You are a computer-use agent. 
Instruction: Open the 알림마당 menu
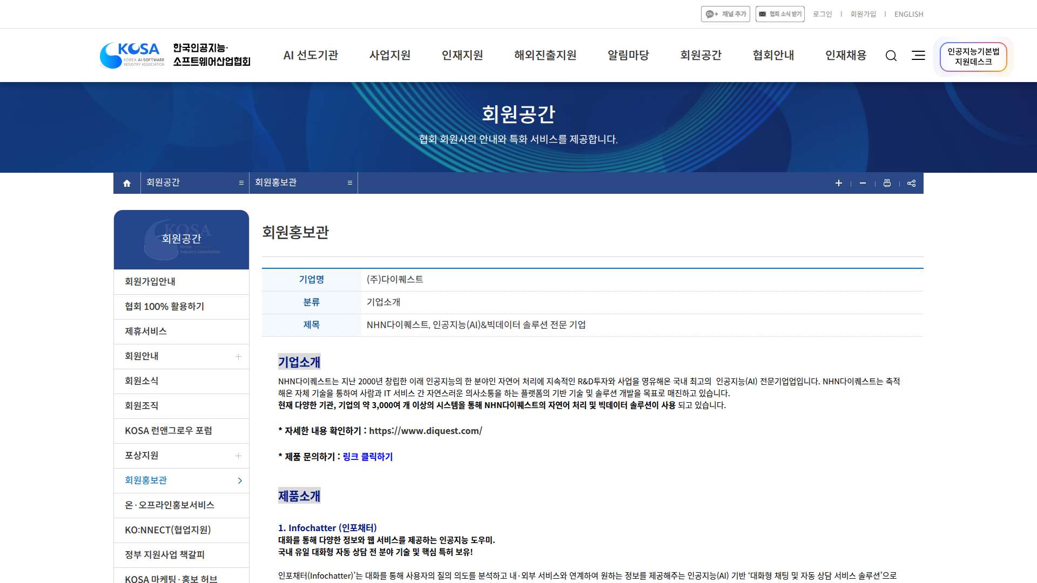pos(628,55)
